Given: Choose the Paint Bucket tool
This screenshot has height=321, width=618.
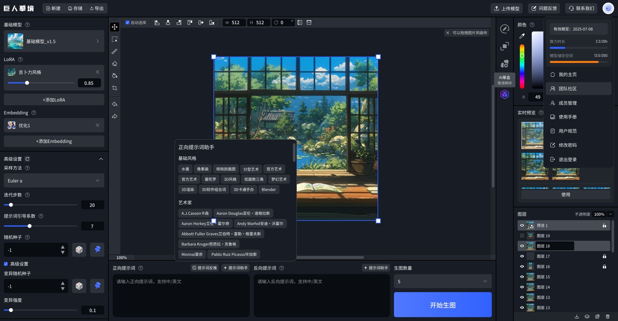Looking at the screenshot, I should click(114, 76).
